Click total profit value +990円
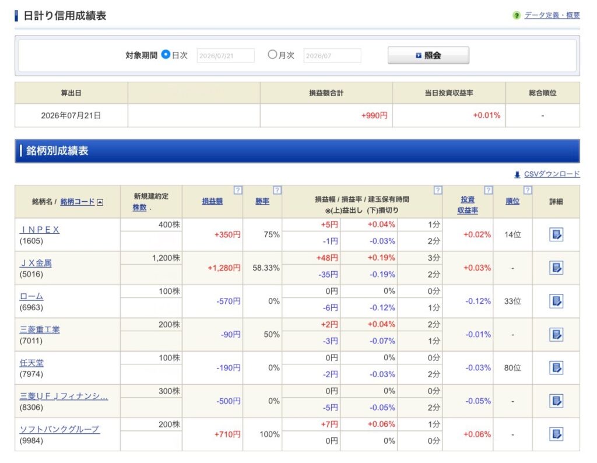The image size is (597, 463). point(374,115)
